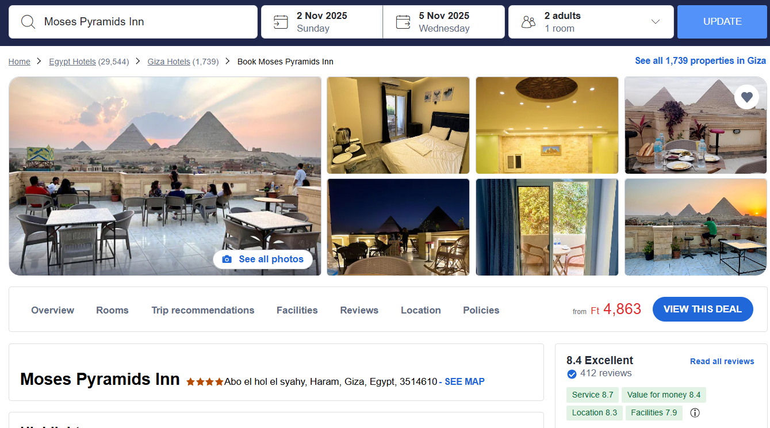Click the VIEW THIS DEAL button
This screenshot has width=770, height=428.
point(703,309)
